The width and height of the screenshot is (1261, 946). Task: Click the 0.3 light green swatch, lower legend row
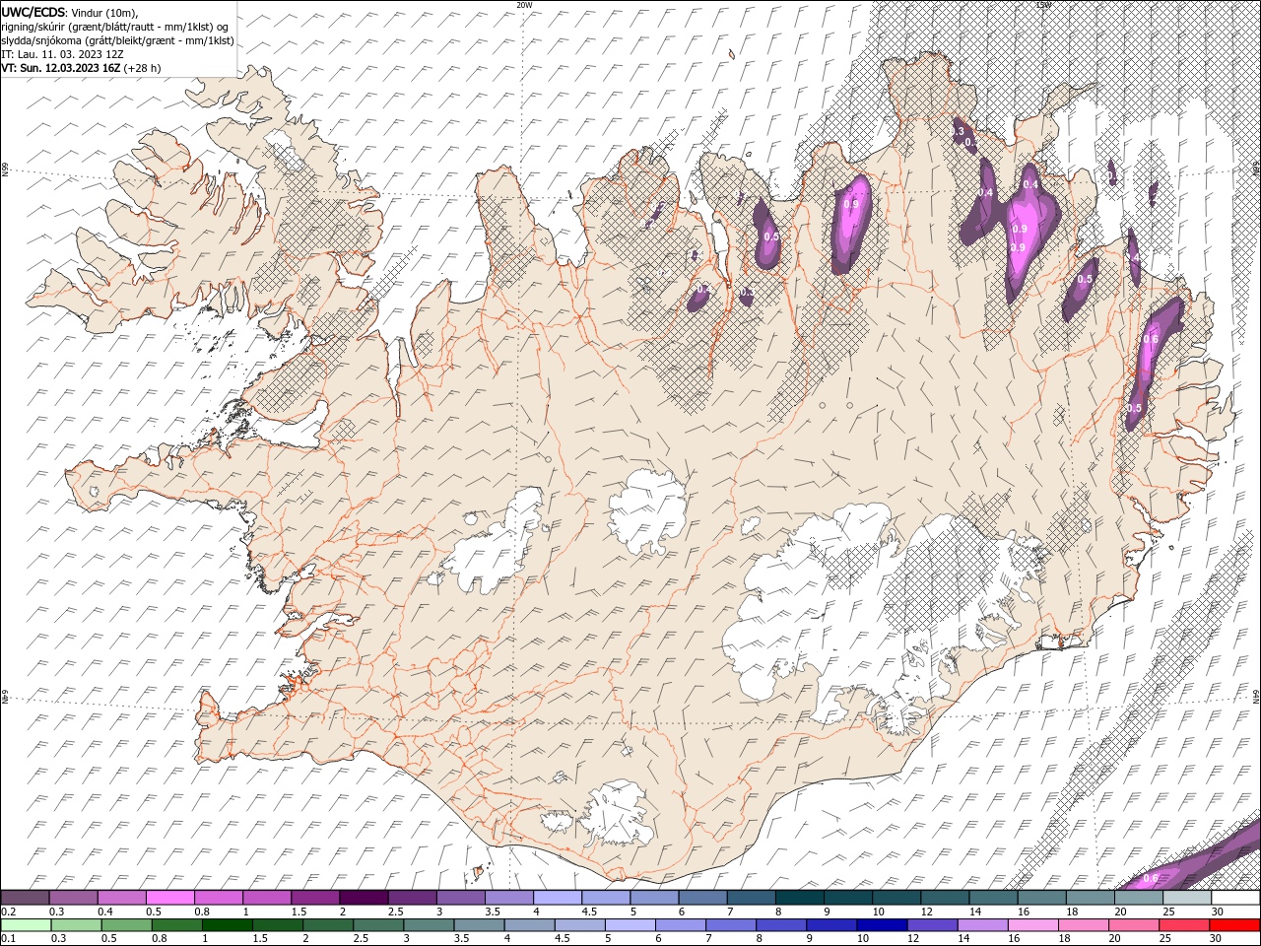pos(76,924)
